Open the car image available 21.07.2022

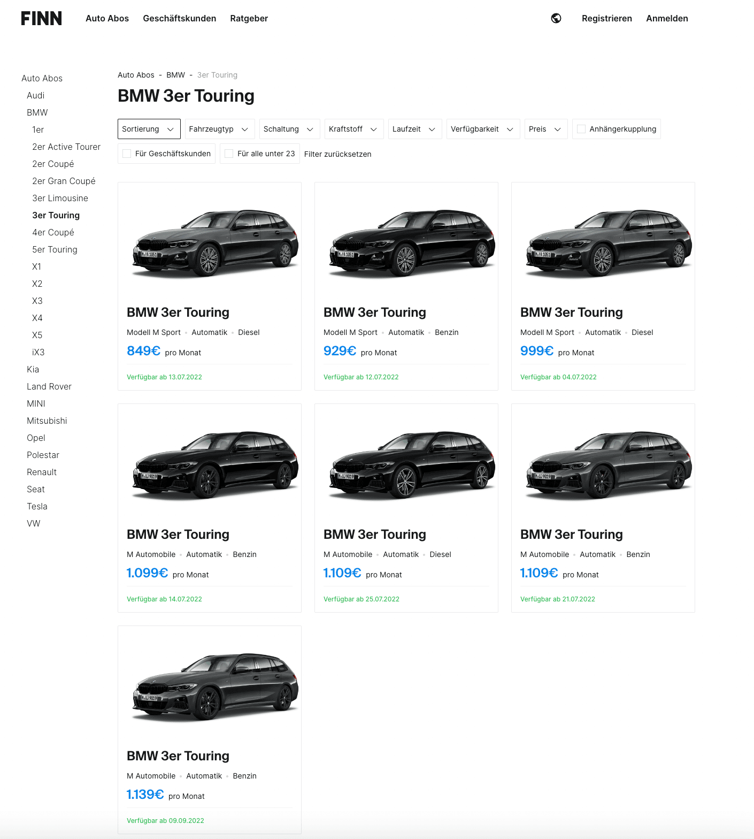pyautogui.click(x=607, y=465)
